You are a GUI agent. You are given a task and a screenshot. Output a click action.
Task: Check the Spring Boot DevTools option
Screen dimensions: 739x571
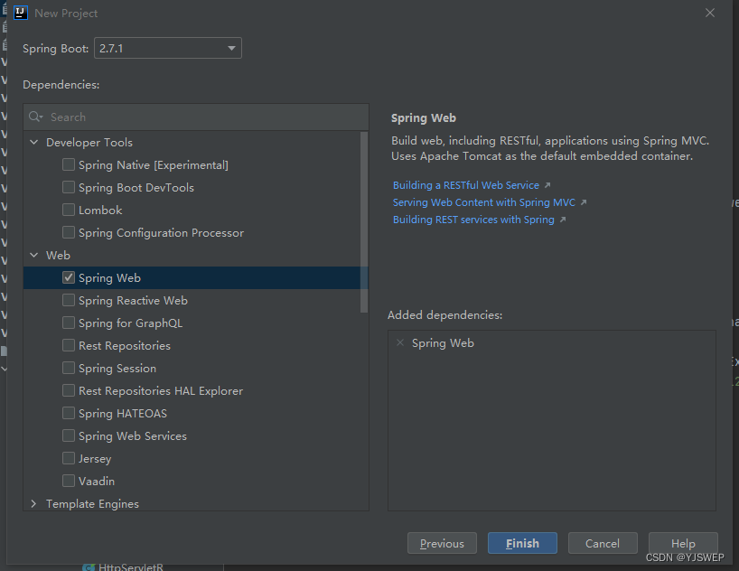pos(69,187)
